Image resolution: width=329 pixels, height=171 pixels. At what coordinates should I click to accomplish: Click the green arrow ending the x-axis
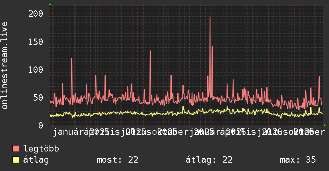[x=325, y=125]
